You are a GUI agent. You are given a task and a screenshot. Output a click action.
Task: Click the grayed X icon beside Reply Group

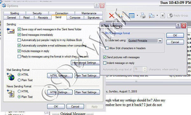163,16
